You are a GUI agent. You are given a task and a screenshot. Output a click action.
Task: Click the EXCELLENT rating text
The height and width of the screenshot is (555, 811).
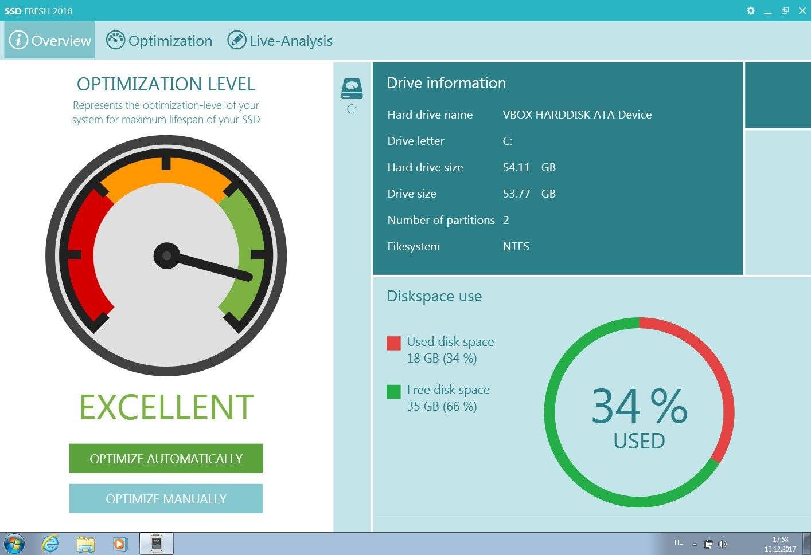[166, 407]
